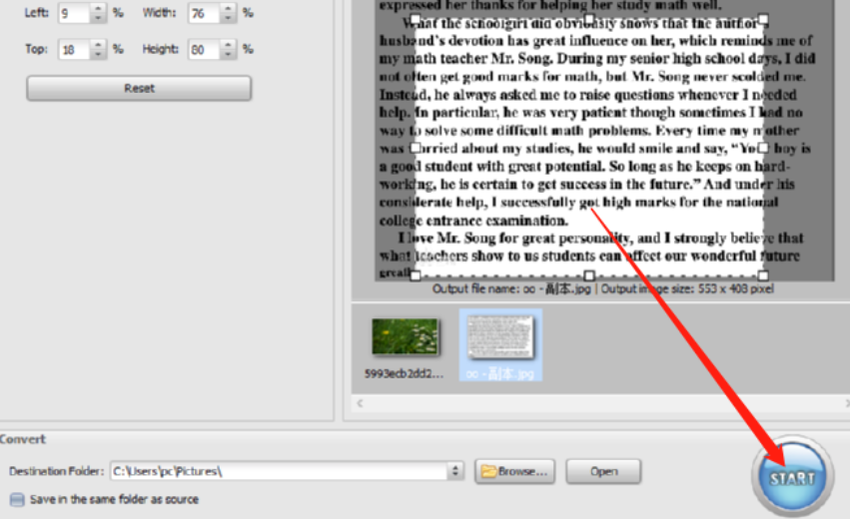The image size is (850, 519).
Task: Decrease the Height value with down arrow
Action: (228, 55)
